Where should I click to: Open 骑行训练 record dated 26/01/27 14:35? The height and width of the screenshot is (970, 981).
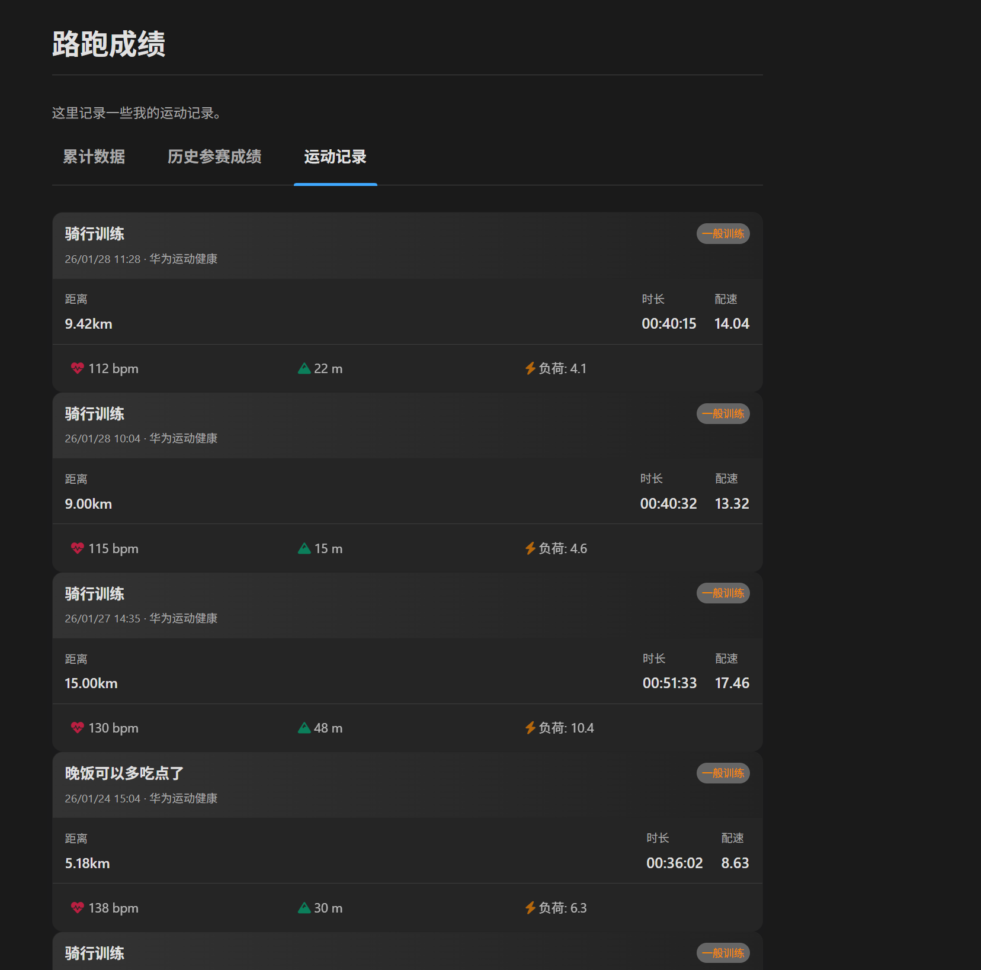(x=95, y=594)
